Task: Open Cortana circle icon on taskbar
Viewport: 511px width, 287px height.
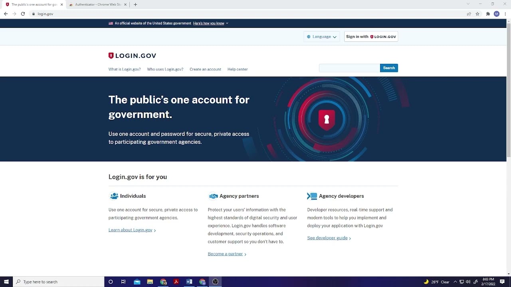Action: pos(111,282)
